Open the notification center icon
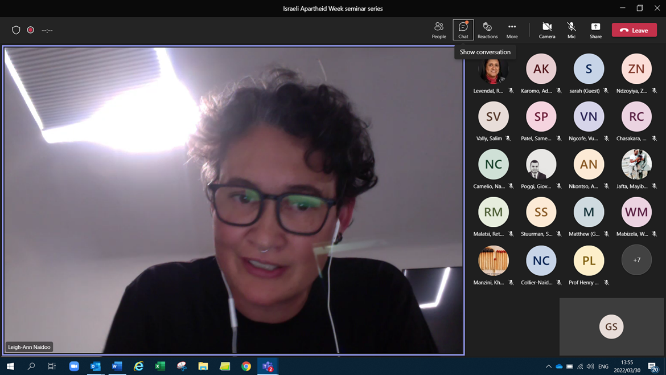666x375 pixels. (653, 366)
